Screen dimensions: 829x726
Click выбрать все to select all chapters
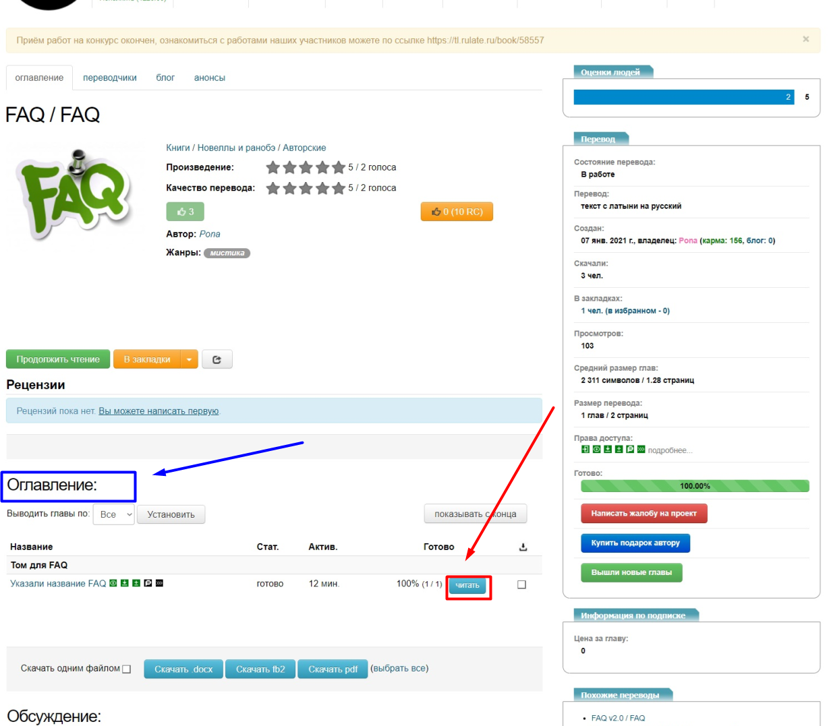tap(399, 668)
